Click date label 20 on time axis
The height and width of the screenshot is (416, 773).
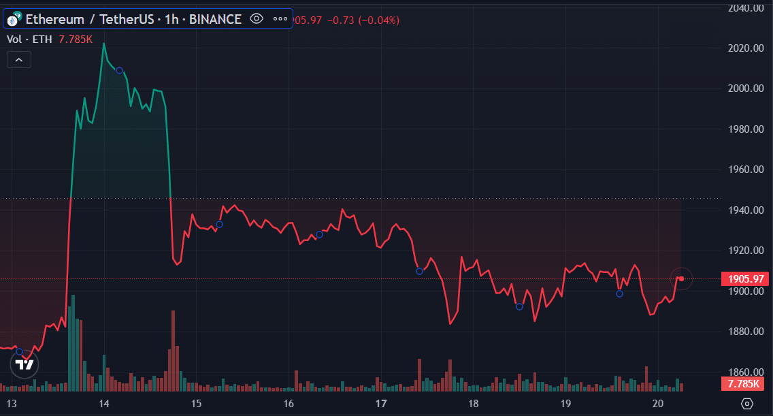pos(657,404)
